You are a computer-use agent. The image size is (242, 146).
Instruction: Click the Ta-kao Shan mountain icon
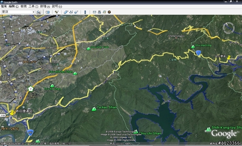click(94, 109)
